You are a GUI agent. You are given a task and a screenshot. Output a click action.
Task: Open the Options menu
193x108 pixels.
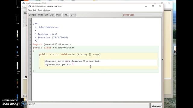pyautogui.click(x=47, y=10)
